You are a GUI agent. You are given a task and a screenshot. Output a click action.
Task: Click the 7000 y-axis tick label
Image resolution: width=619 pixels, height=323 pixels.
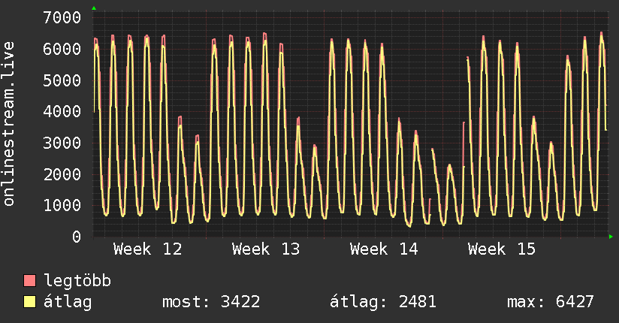point(62,18)
